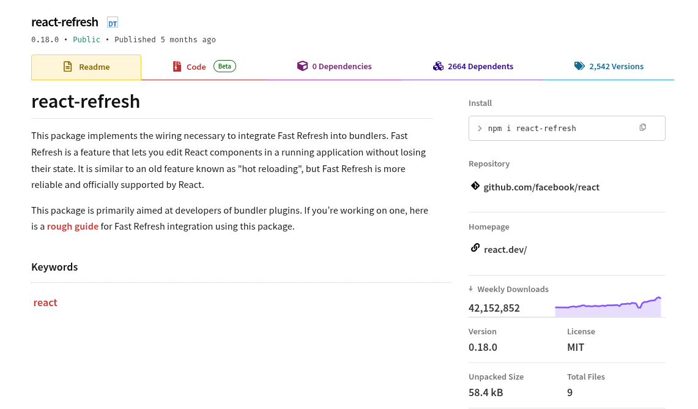The width and height of the screenshot is (698, 409).
Task: Follow the rough guide link
Action: point(73,226)
